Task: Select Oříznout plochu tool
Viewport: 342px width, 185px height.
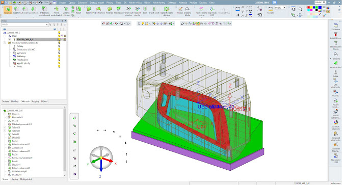Action: tap(128, 11)
